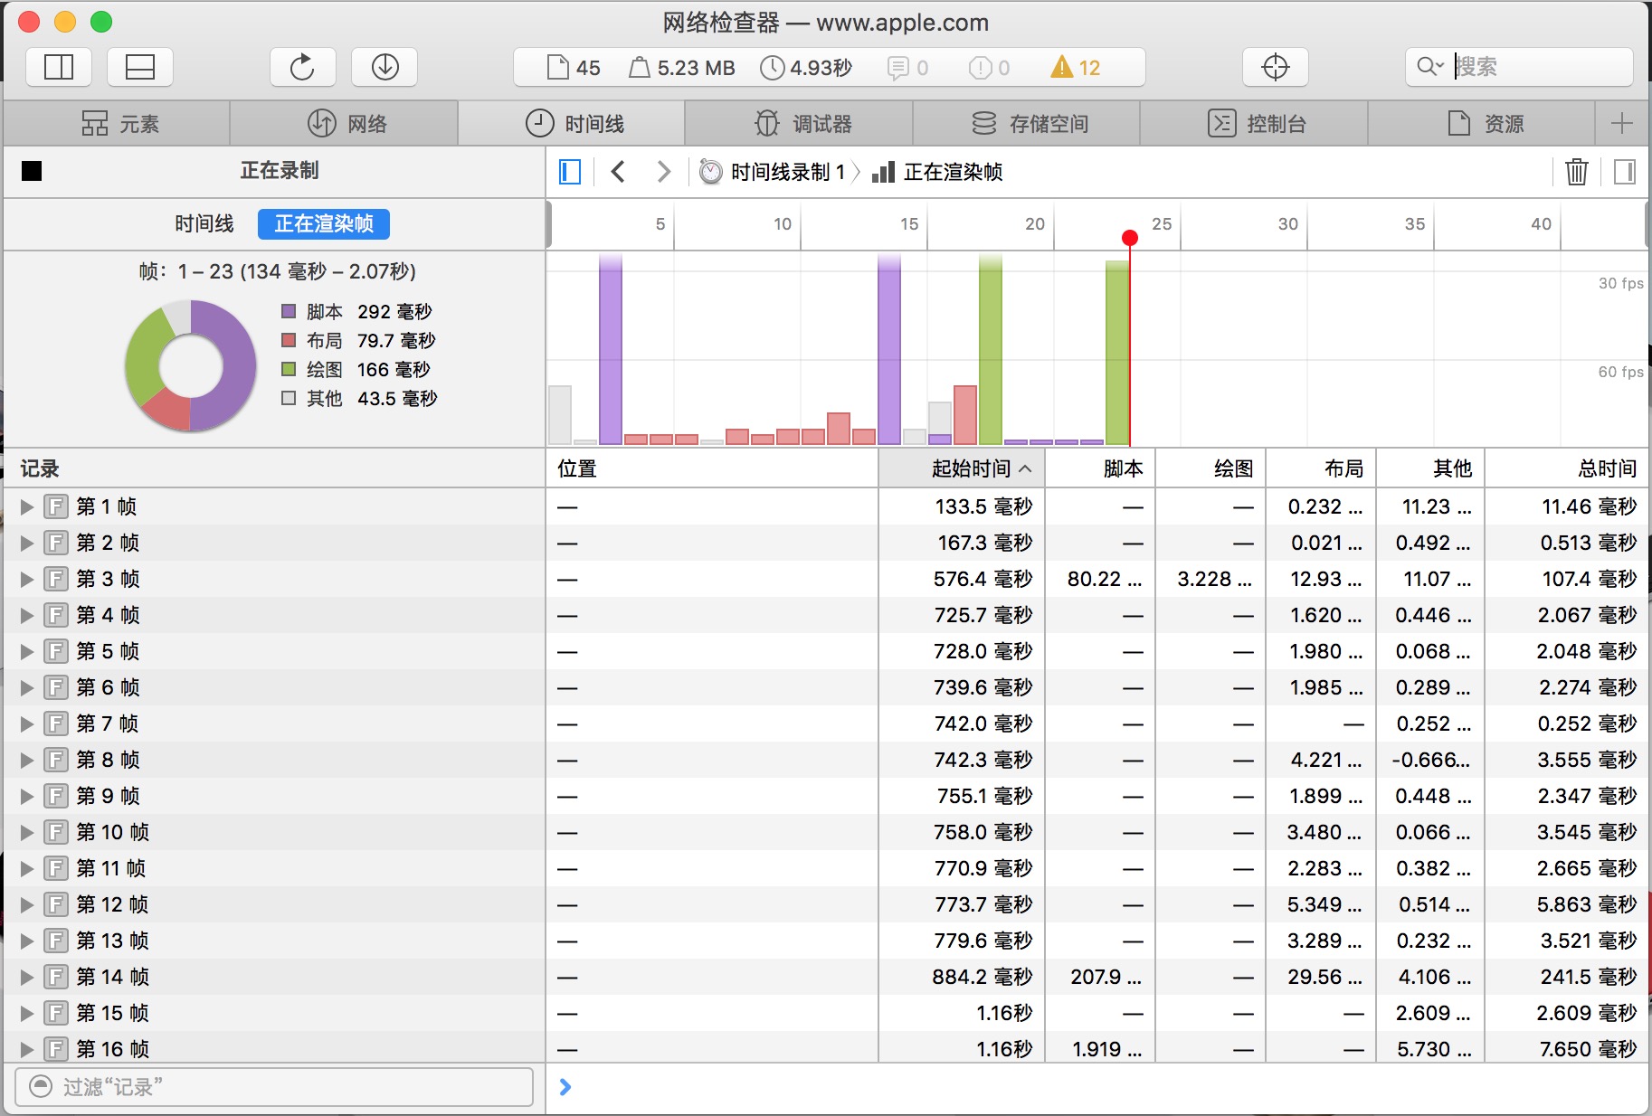Open the console prompt chevron
Screen dimensions: 1652x1116
[x=565, y=1087]
